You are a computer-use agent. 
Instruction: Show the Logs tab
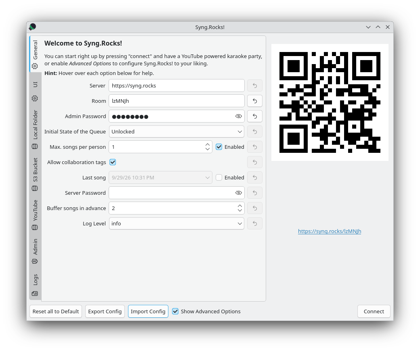35,285
